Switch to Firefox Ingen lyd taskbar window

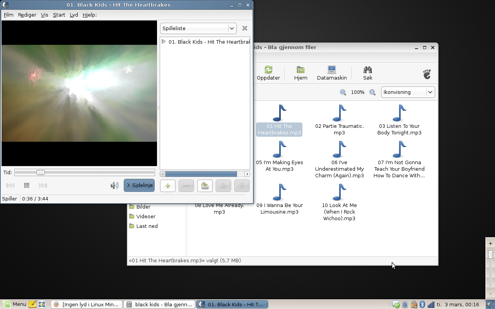point(87,304)
